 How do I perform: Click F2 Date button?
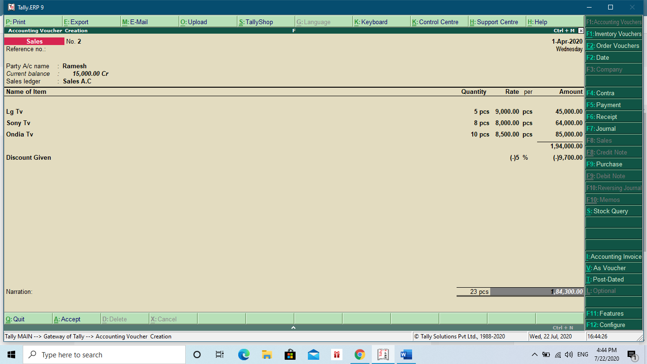pos(614,57)
